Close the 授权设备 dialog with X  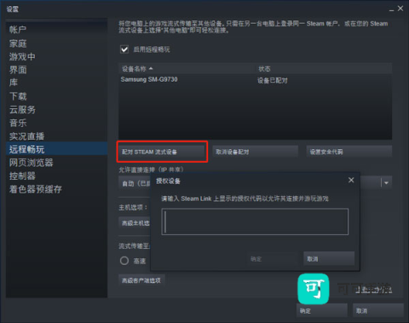tap(351, 180)
